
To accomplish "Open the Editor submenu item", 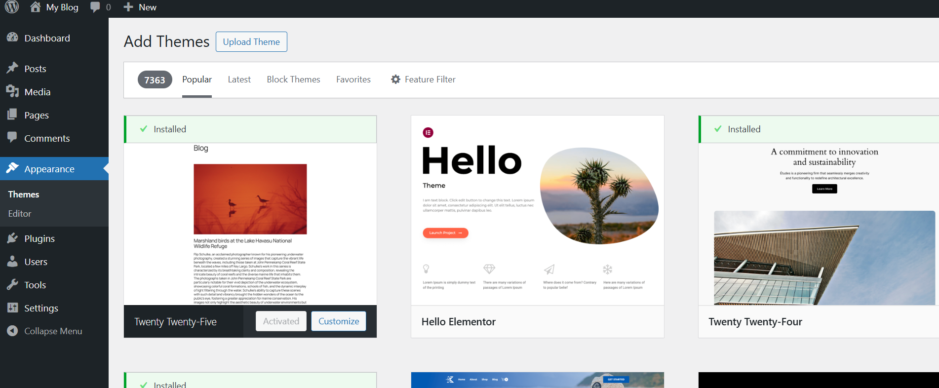I will coord(20,214).
